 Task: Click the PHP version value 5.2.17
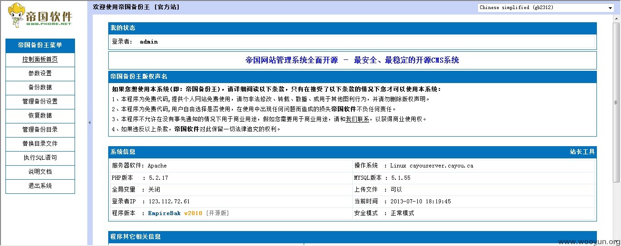tap(158, 178)
